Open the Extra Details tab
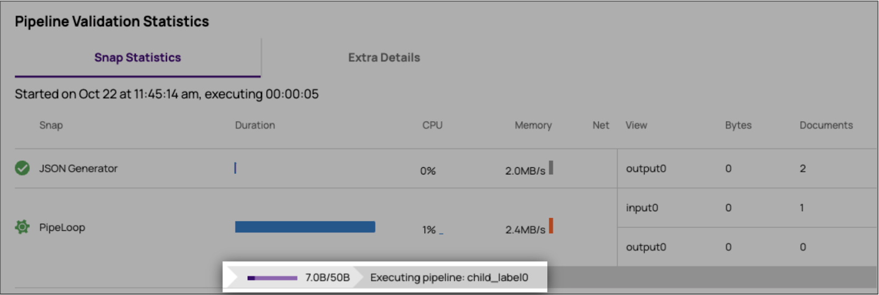Screen dimensions: 879x295 click(384, 58)
